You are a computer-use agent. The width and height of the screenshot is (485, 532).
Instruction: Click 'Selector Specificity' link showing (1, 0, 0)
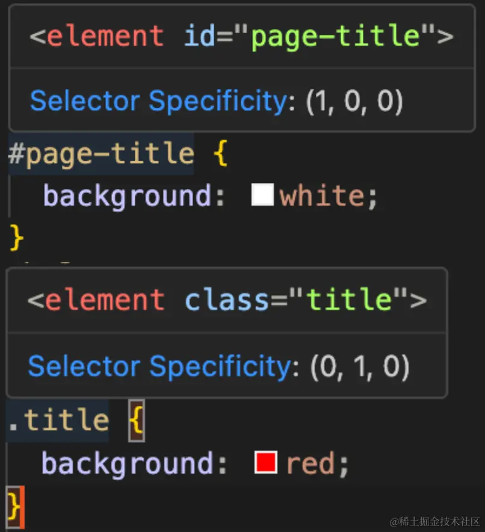point(159,101)
